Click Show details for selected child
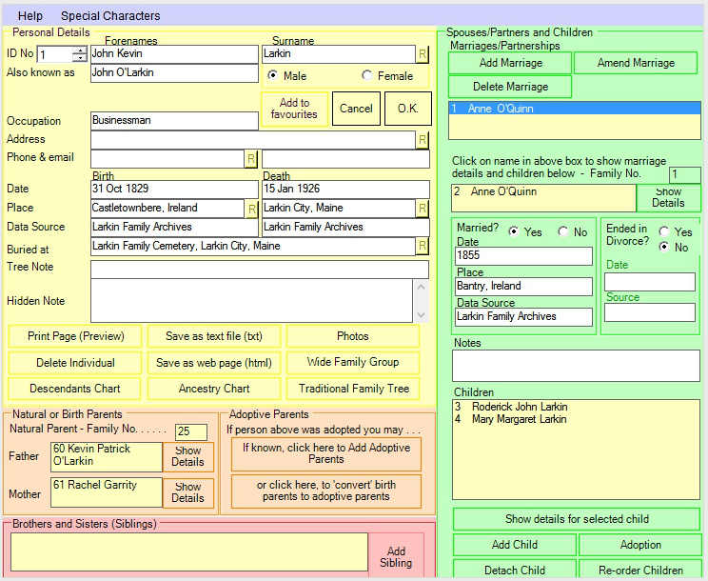 coord(577,519)
